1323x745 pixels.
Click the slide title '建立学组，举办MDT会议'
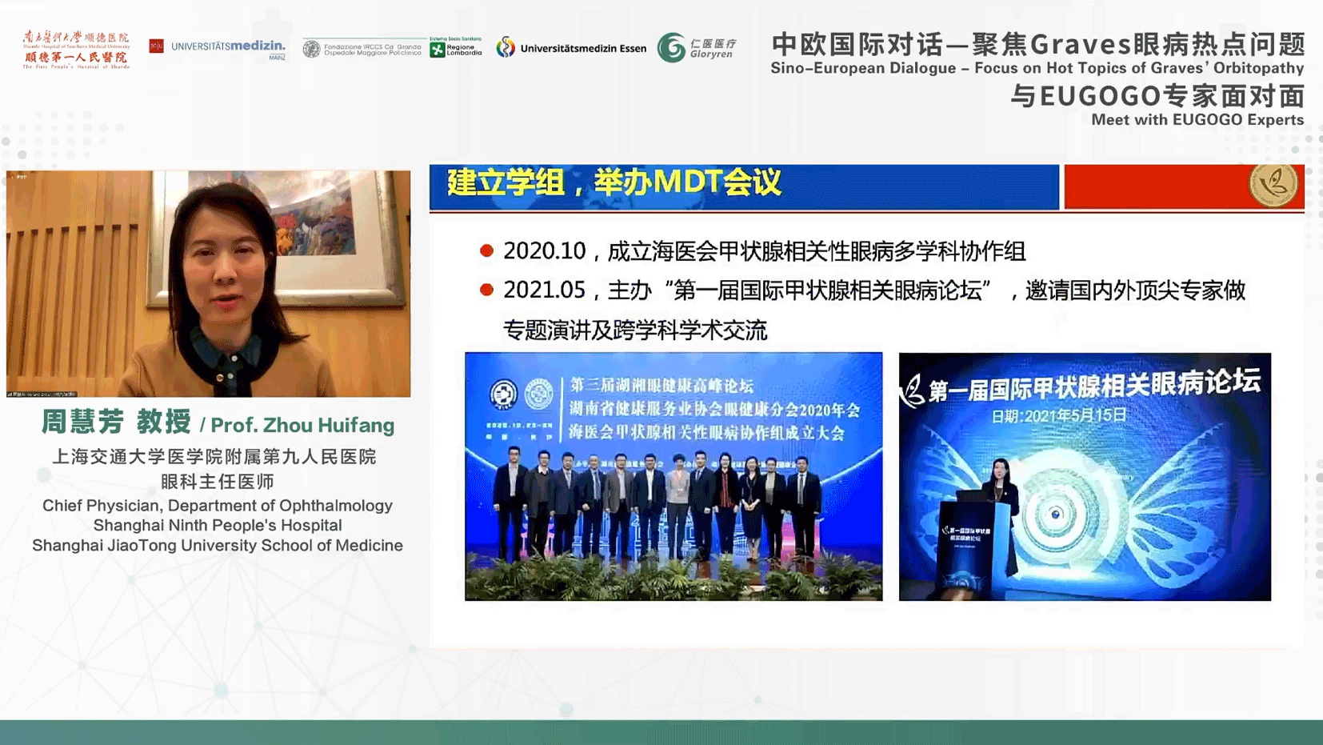coord(614,183)
